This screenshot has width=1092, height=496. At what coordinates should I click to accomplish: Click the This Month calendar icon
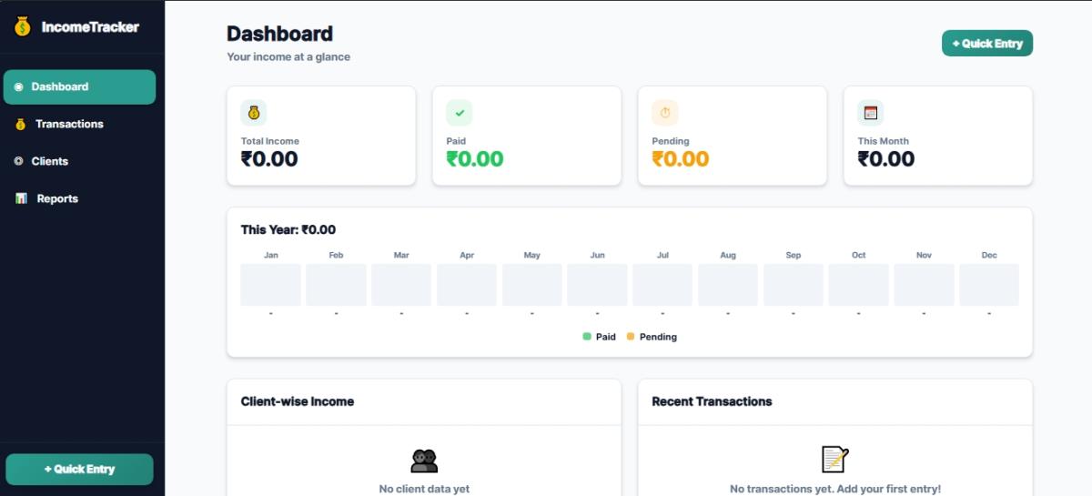pos(871,113)
